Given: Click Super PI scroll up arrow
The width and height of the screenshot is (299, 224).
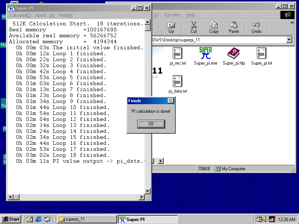Looking at the screenshot, I should coord(147,22).
